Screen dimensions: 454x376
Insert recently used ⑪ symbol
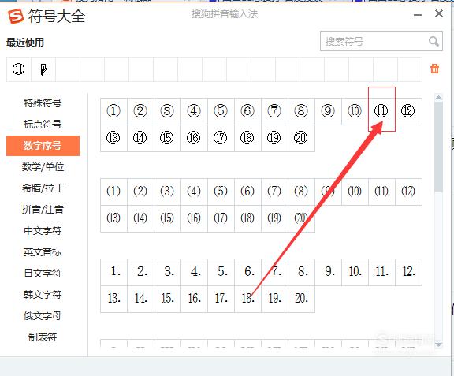coord(19,69)
